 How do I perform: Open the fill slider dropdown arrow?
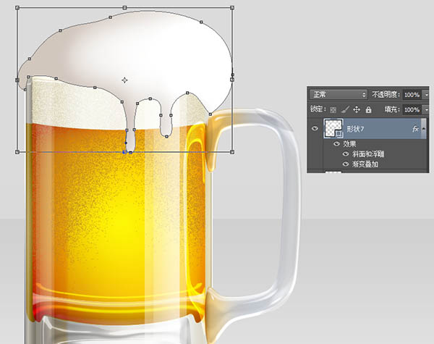[x=426, y=110]
